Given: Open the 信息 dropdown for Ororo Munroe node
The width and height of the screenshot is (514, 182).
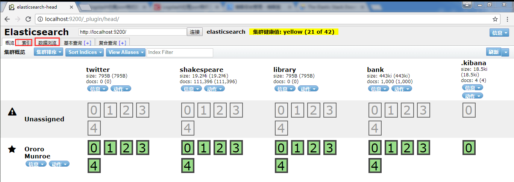Looking at the screenshot, I should 36,164.
